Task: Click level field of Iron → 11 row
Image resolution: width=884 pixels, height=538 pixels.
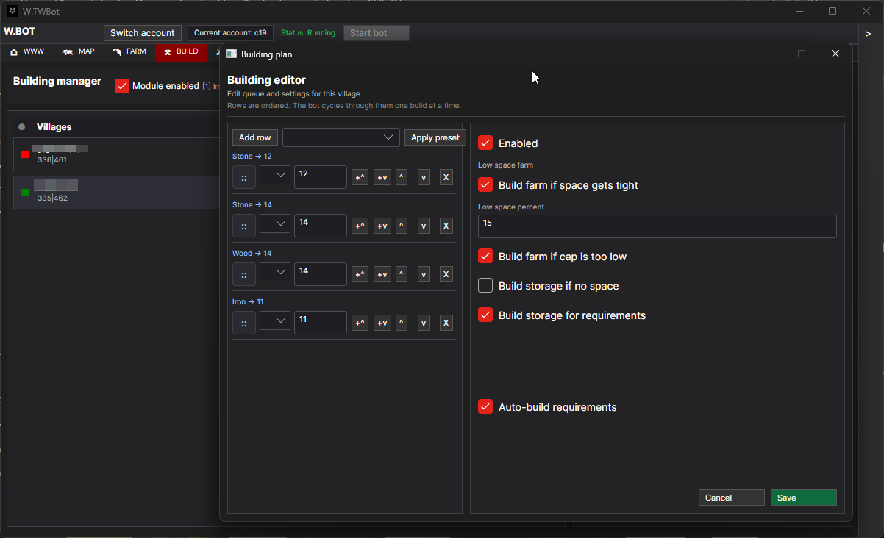Action: (x=321, y=323)
